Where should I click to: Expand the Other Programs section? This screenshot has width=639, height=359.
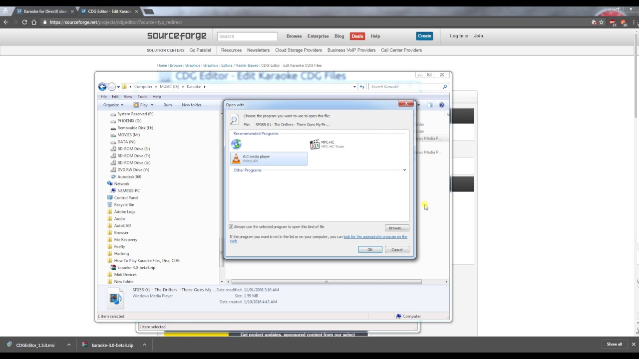404,170
